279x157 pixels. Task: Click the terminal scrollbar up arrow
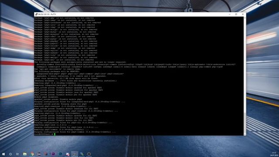pos(245,18)
